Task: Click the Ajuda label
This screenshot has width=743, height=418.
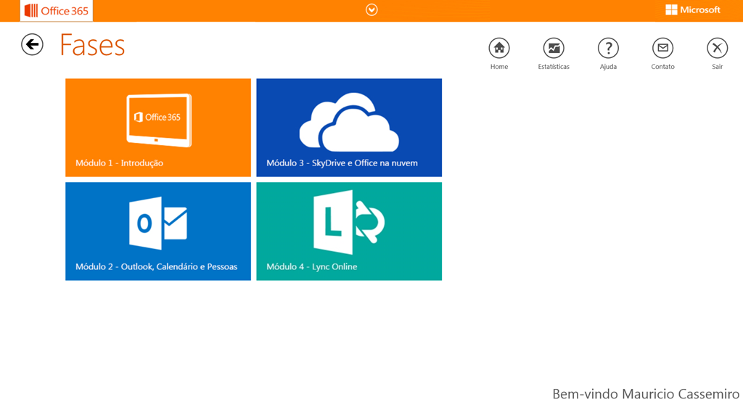Action: (608, 67)
